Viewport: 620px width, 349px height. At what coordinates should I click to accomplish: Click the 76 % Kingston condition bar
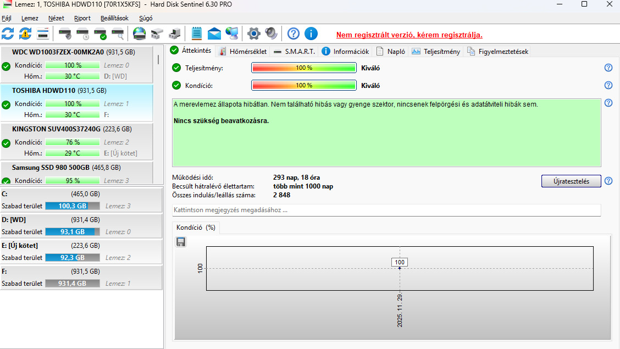coord(73,142)
